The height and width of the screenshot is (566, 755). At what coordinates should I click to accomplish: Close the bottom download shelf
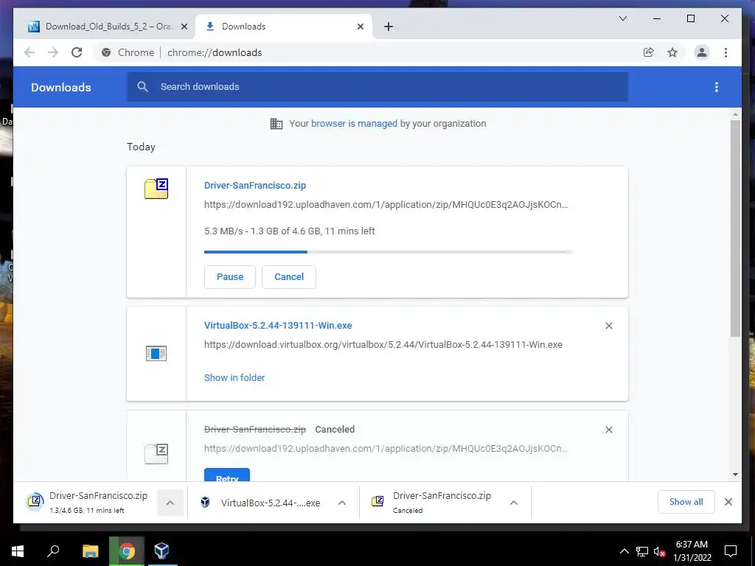tap(728, 502)
